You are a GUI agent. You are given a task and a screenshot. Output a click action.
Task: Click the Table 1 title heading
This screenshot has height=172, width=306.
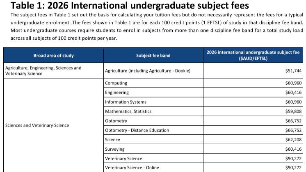coord(126,6)
